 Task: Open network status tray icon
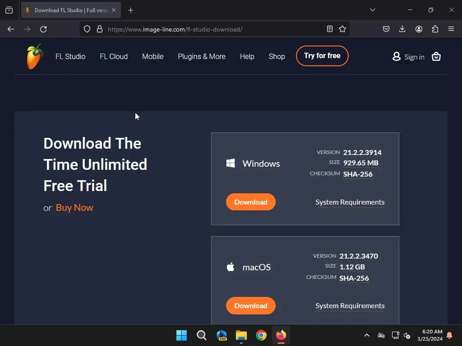395,335
